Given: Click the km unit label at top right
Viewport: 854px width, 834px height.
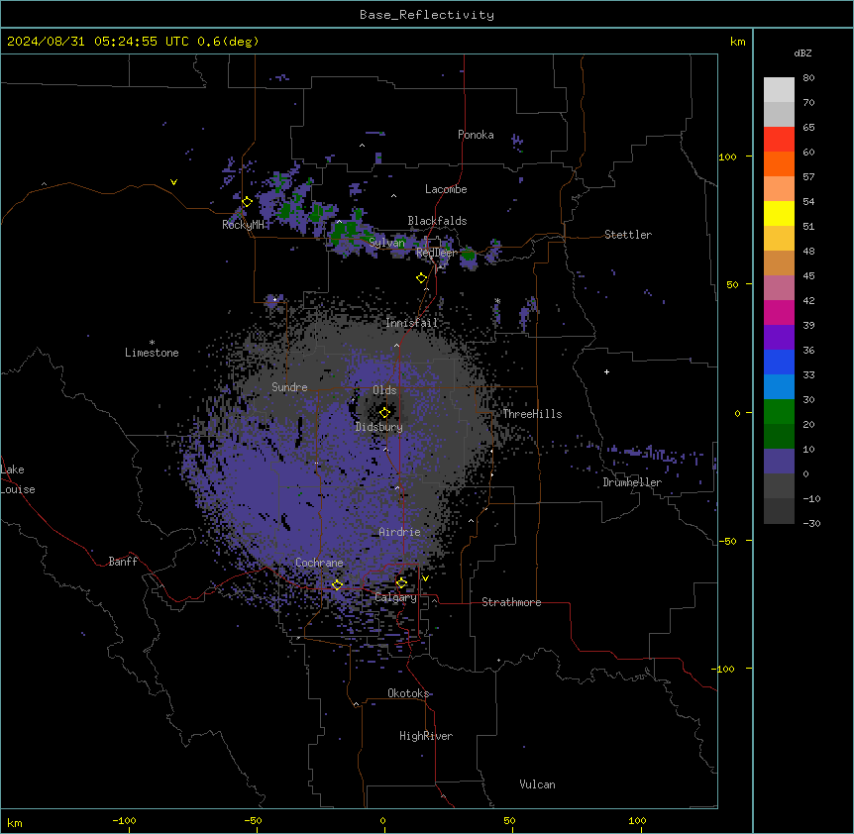Looking at the screenshot, I should [x=738, y=42].
